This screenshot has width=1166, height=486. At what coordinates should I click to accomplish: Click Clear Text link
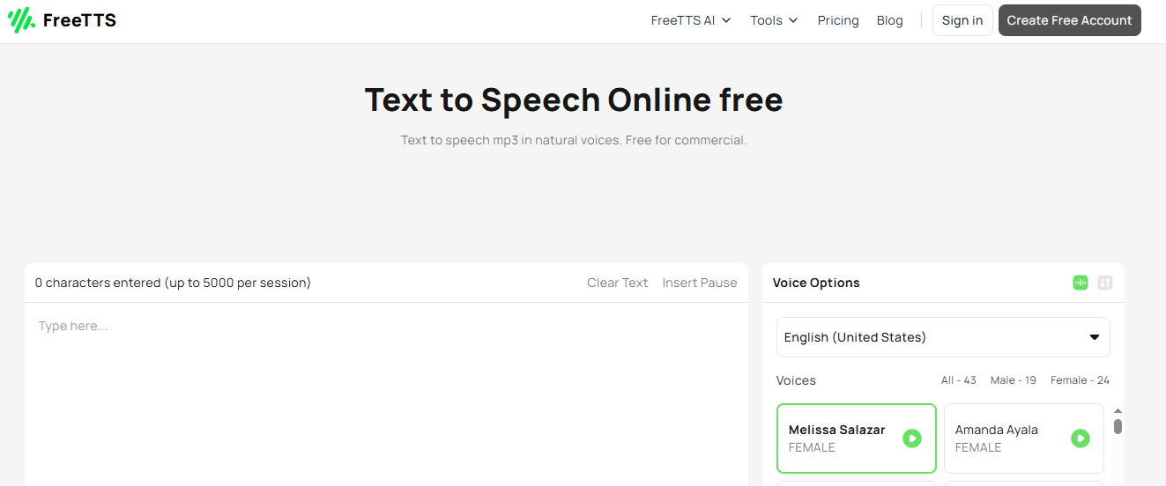[618, 283]
